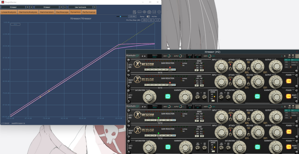Click the Max dB field showing 0.0
The height and width of the screenshot is (154, 299).
coord(151,20)
